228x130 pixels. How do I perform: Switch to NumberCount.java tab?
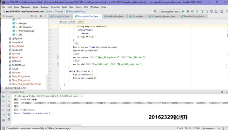[x=194, y=16]
